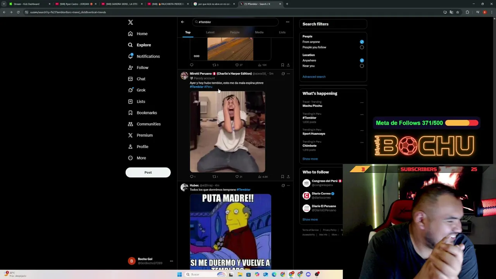
Task: Open Lists in the sidebar
Action: click(136, 102)
